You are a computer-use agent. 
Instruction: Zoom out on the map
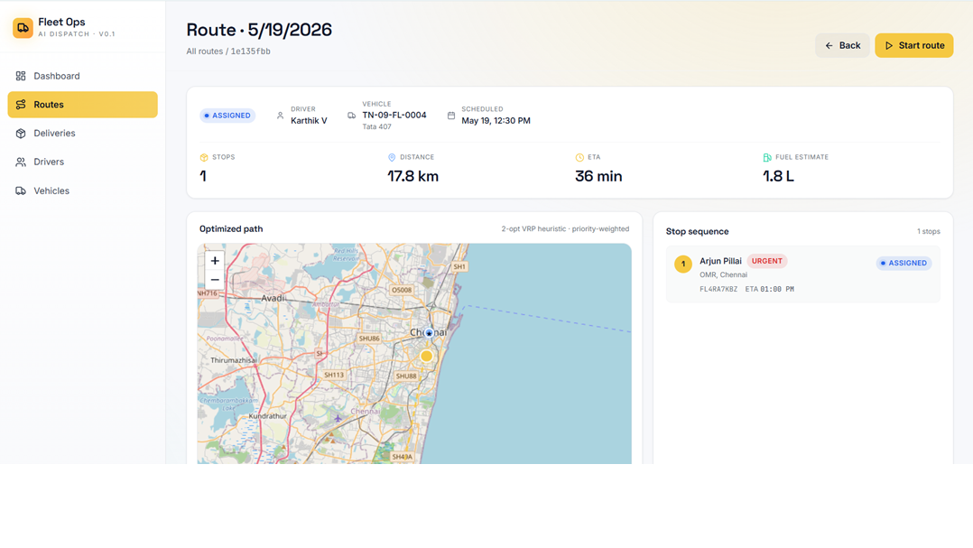click(215, 280)
